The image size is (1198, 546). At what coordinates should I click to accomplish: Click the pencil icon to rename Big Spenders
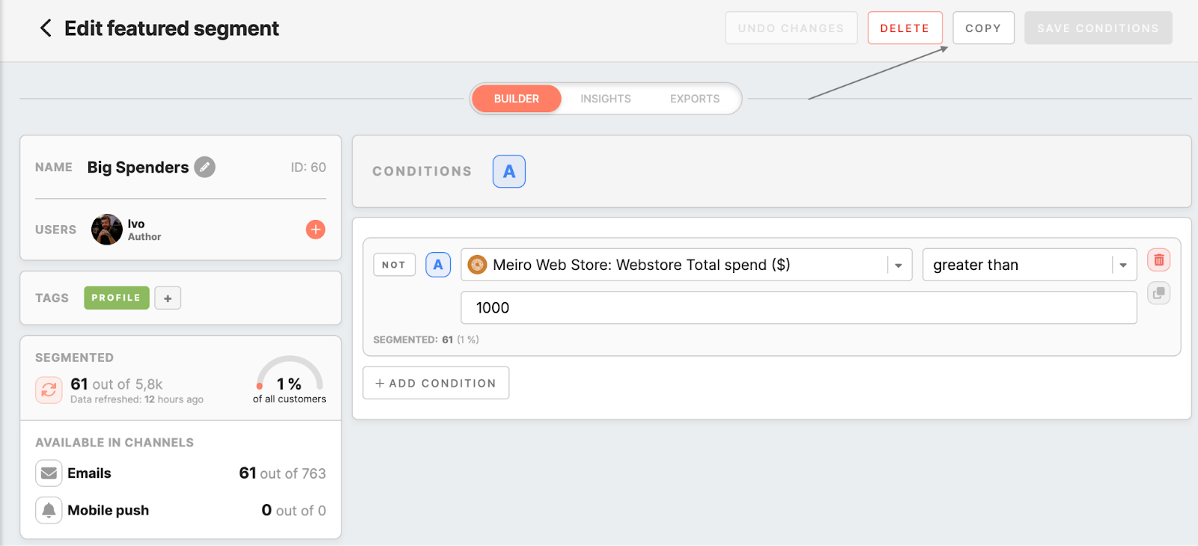click(204, 167)
